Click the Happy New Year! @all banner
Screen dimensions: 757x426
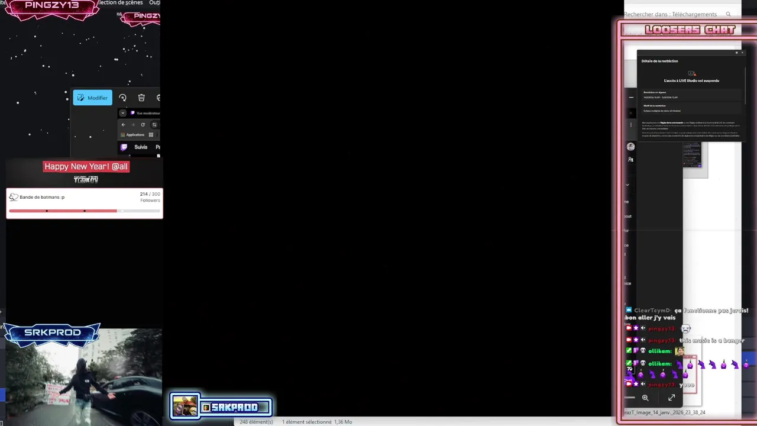click(86, 166)
